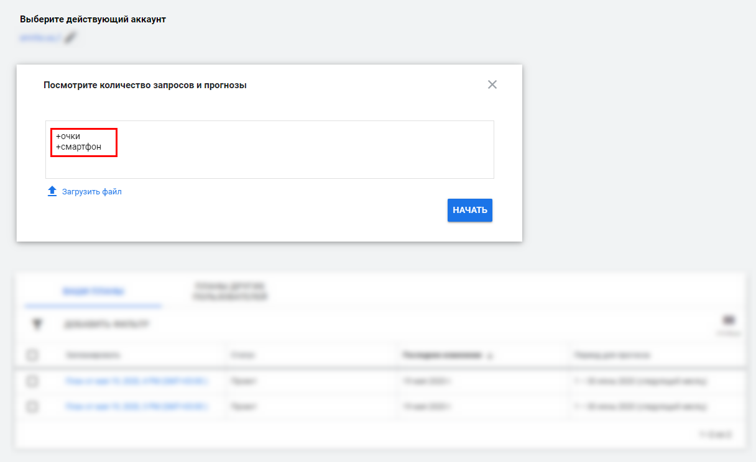Click the add filter label beside the funnel

(106, 324)
